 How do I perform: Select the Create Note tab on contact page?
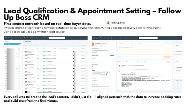tap(121, 43)
